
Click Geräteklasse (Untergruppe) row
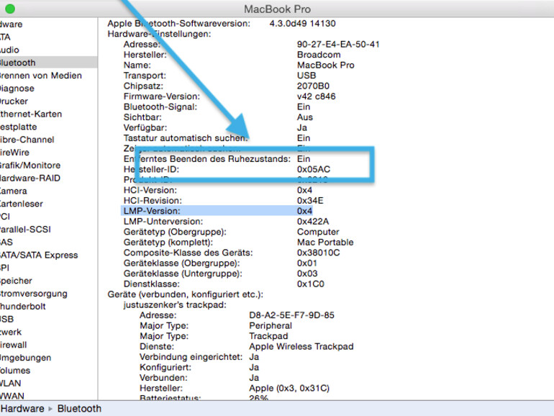tap(220, 273)
